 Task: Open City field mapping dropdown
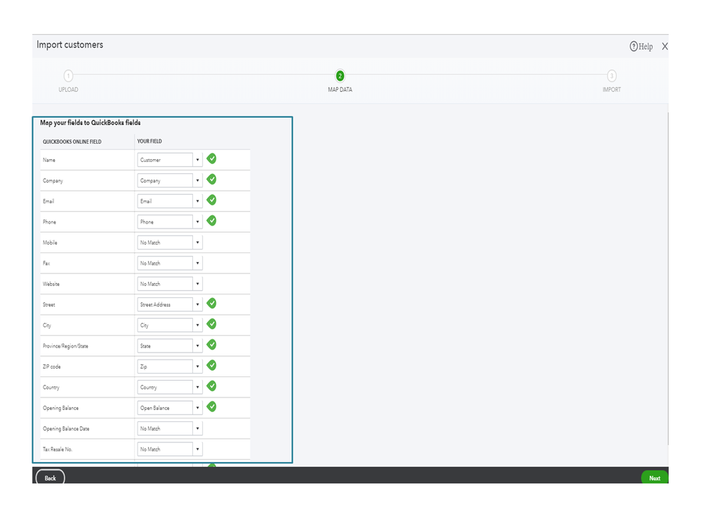[170, 325]
